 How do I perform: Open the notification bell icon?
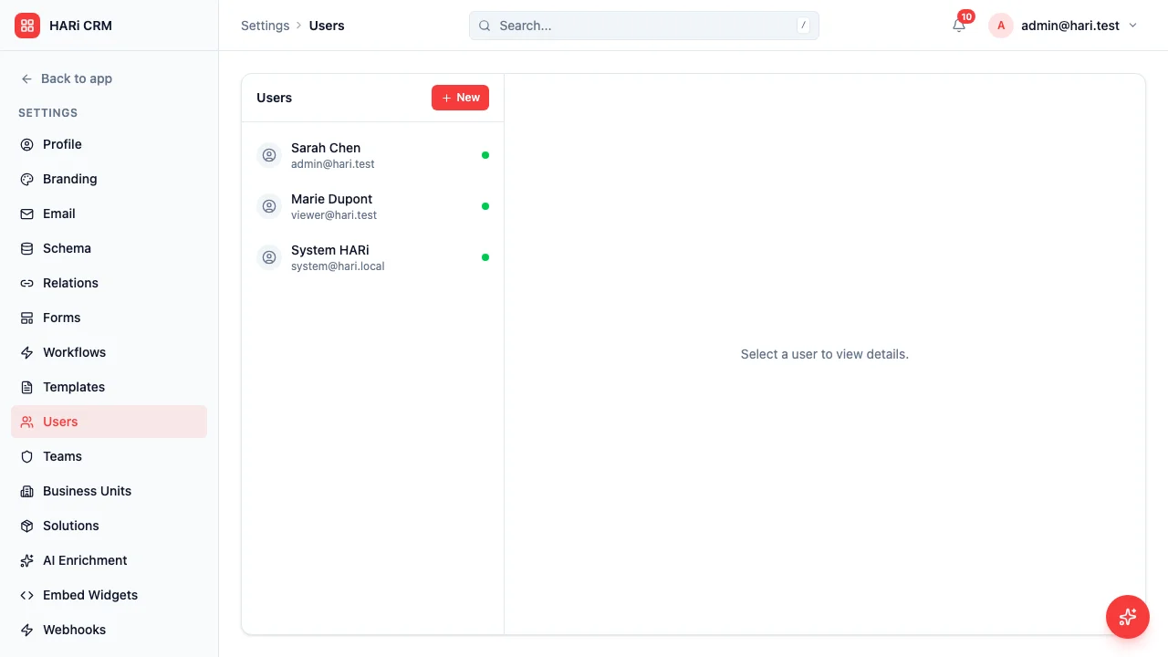(958, 26)
